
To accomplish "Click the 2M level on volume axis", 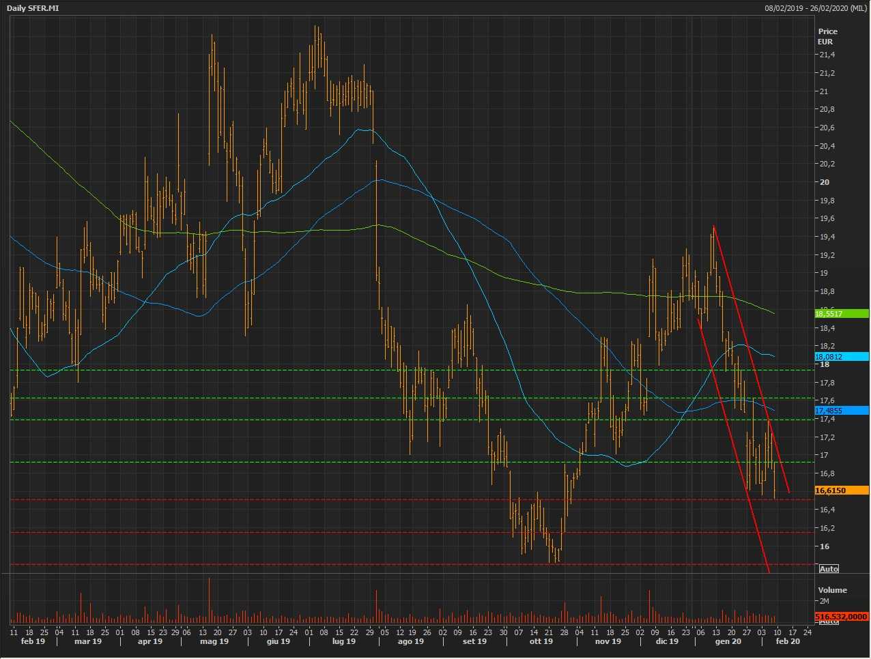I will pyautogui.click(x=824, y=601).
